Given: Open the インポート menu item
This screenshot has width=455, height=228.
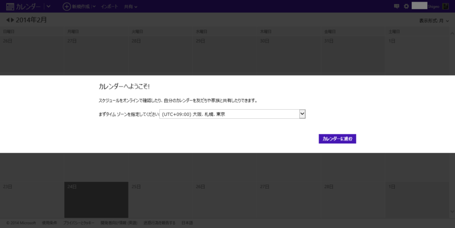Looking at the screenshot, I should coord(109,6).
